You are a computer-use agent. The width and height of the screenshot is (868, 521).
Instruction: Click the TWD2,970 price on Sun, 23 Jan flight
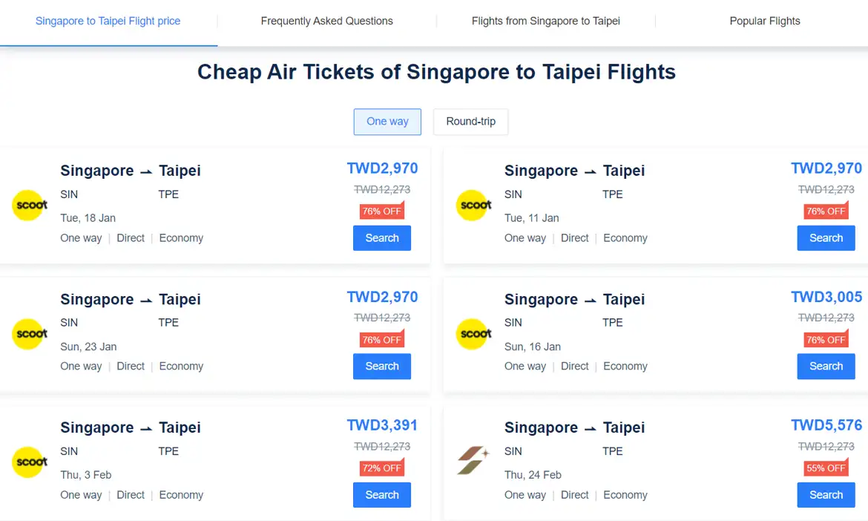383,297
